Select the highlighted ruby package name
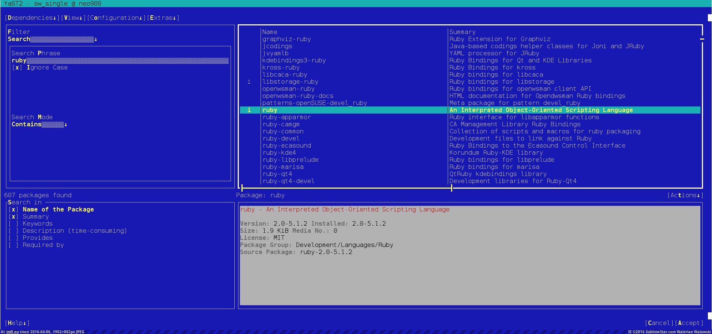Screen dimensions: 712x334 (x=270, y=110)
